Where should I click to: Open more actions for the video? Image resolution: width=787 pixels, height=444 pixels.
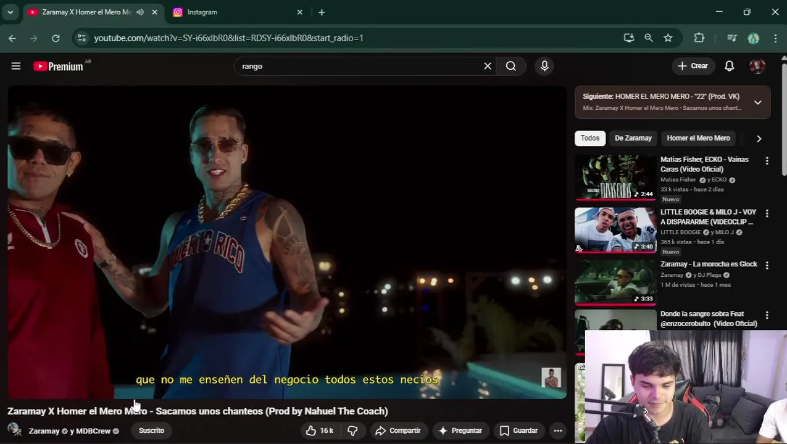[x=558, y=430]
